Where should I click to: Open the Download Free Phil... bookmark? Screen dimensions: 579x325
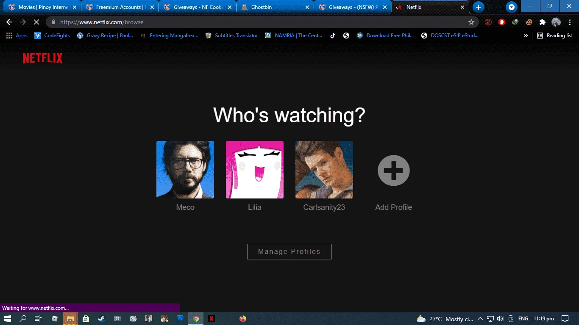(x=385, y=36)
